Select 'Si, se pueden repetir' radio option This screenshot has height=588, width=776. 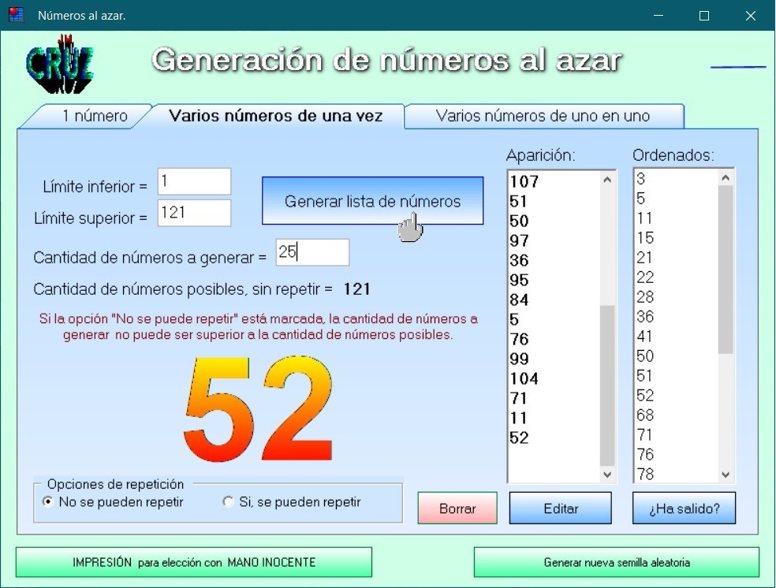coord(229,502)
